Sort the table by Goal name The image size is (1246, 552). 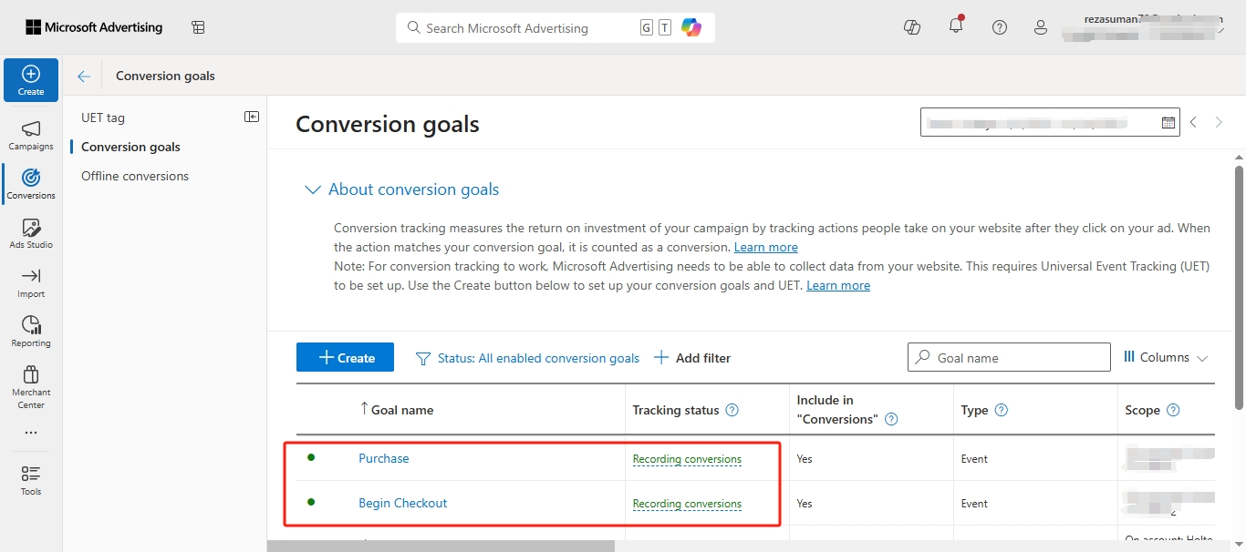(397, 410)
